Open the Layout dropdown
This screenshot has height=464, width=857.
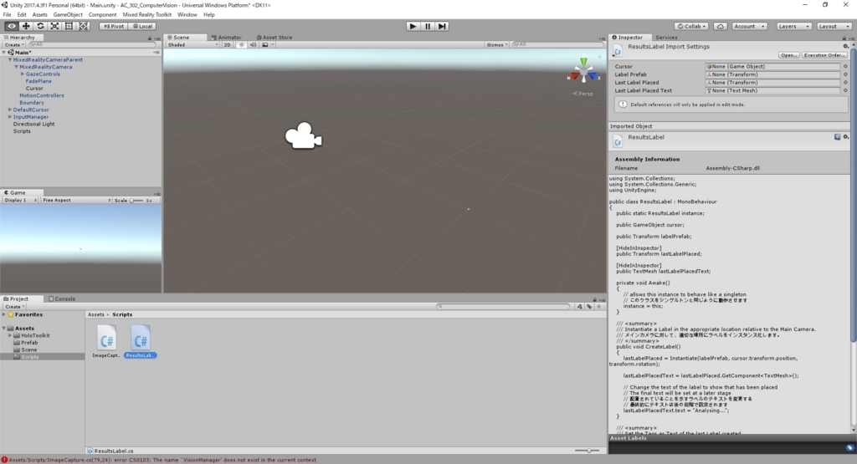(834, 26)
